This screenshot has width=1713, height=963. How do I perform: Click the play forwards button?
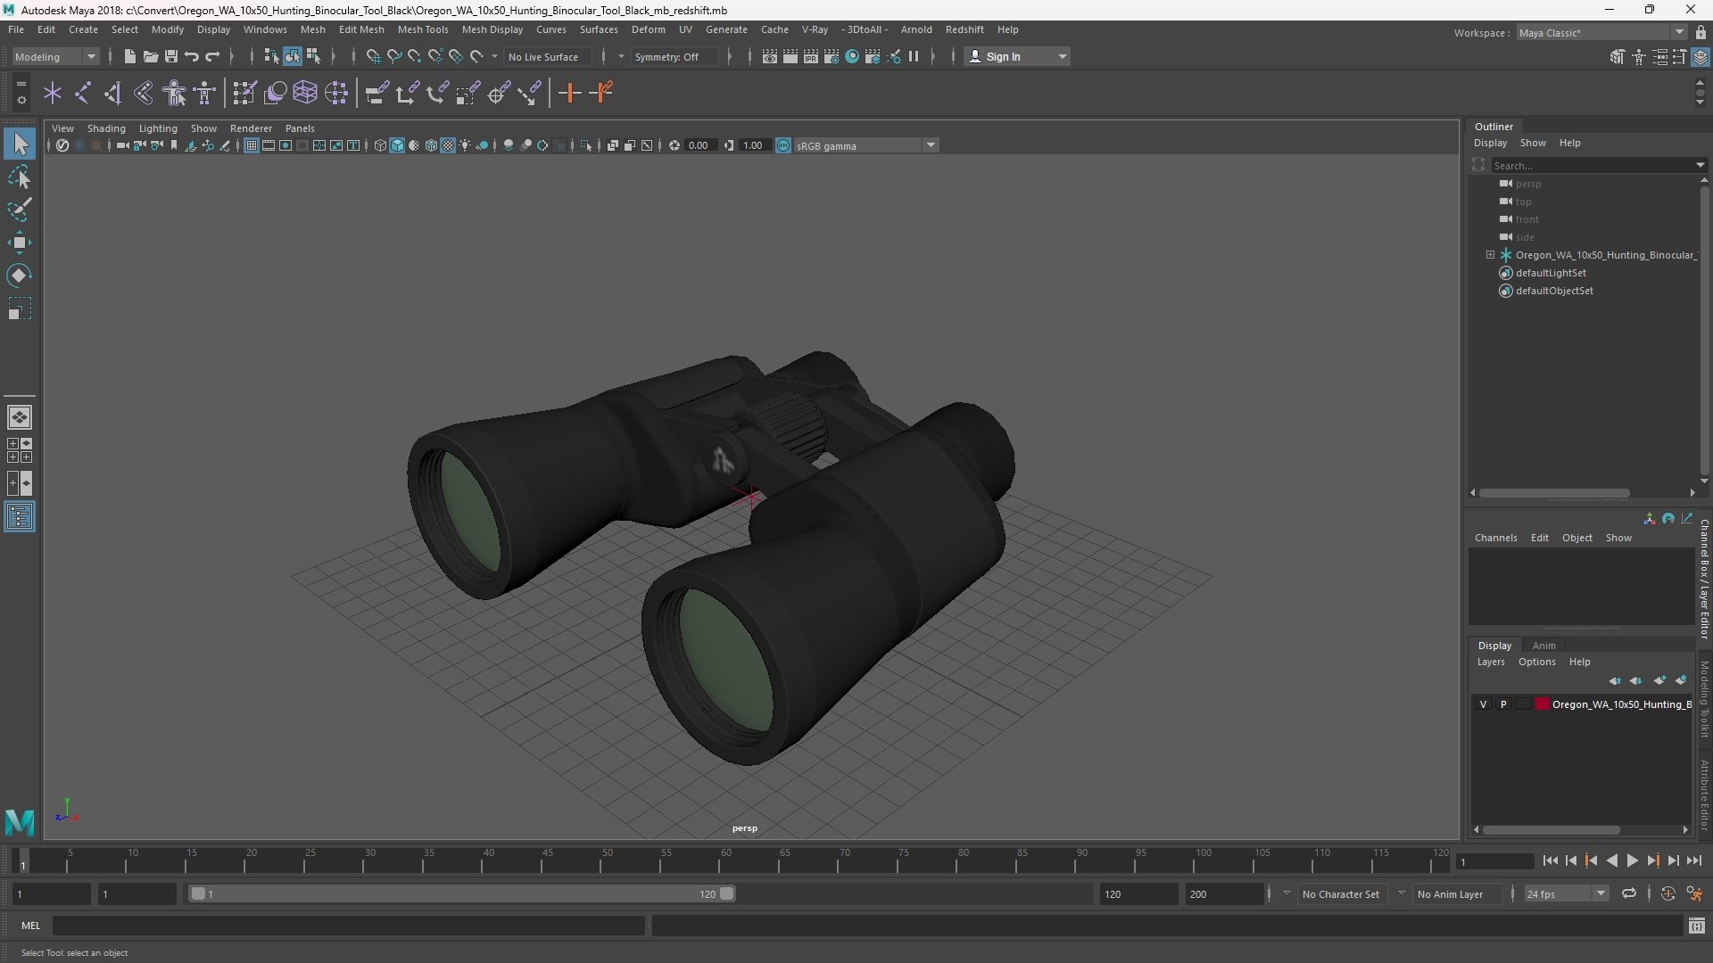tap(1632, 860)
